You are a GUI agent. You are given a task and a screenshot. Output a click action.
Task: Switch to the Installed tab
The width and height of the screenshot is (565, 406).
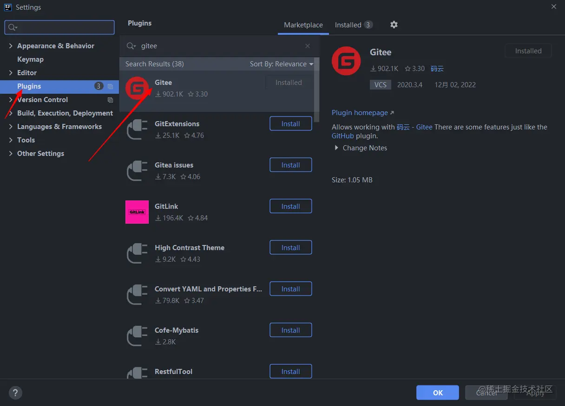pos(354,25)
